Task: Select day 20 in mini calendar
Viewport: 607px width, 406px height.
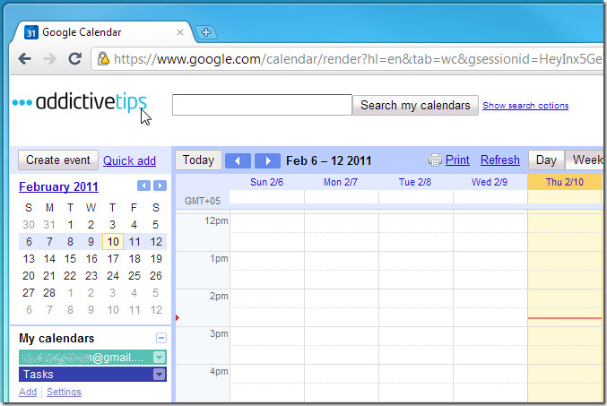Action: tap(29, 276)
